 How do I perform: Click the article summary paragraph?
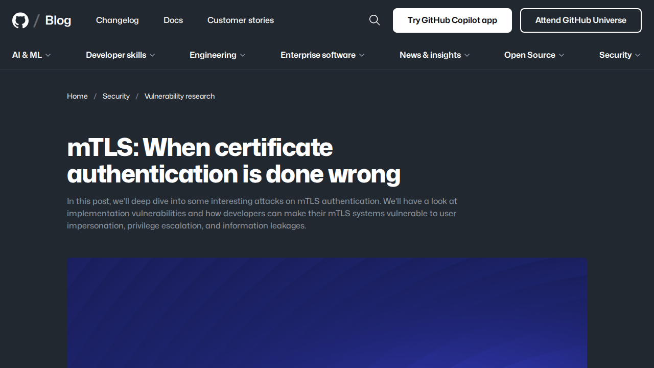point(262,213)
